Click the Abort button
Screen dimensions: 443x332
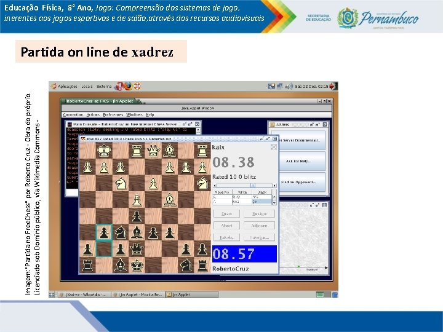(226, 226)
